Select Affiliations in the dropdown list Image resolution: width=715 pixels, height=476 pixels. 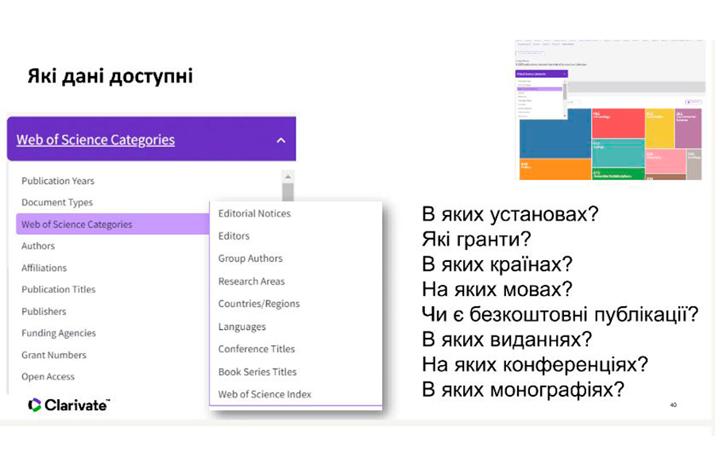44,268
